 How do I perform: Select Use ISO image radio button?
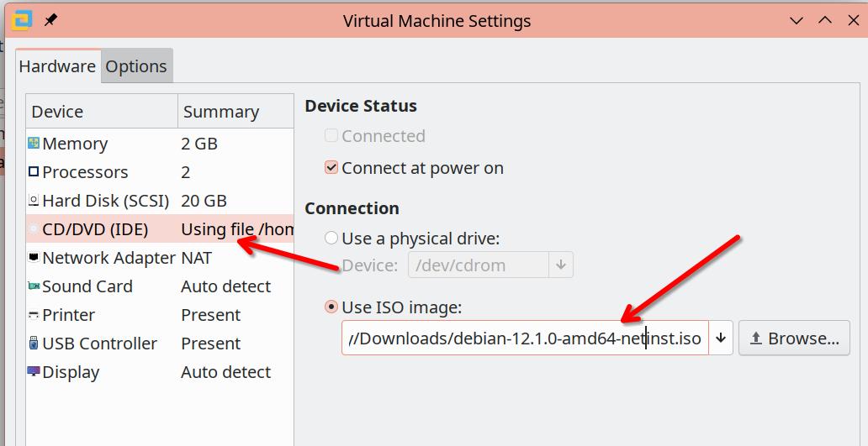pyautogui.click(x=331, y=307)
